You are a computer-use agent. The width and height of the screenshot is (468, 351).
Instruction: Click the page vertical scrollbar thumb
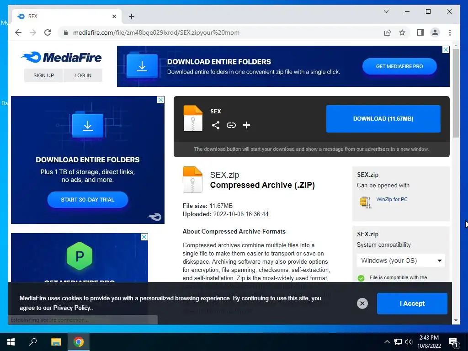point(456,93)
